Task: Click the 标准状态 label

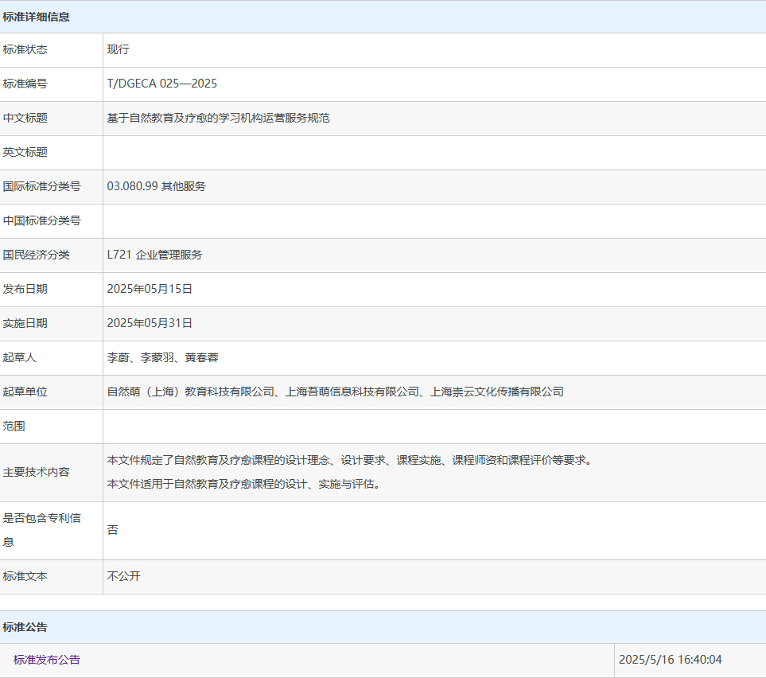Action: [x=25, y=49]
